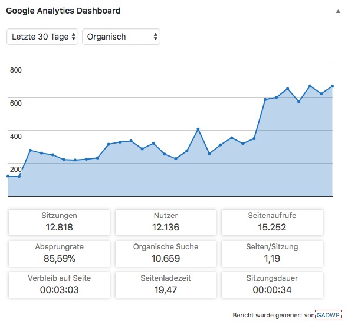Click the 200 axis label on chart

coord(16,170)
